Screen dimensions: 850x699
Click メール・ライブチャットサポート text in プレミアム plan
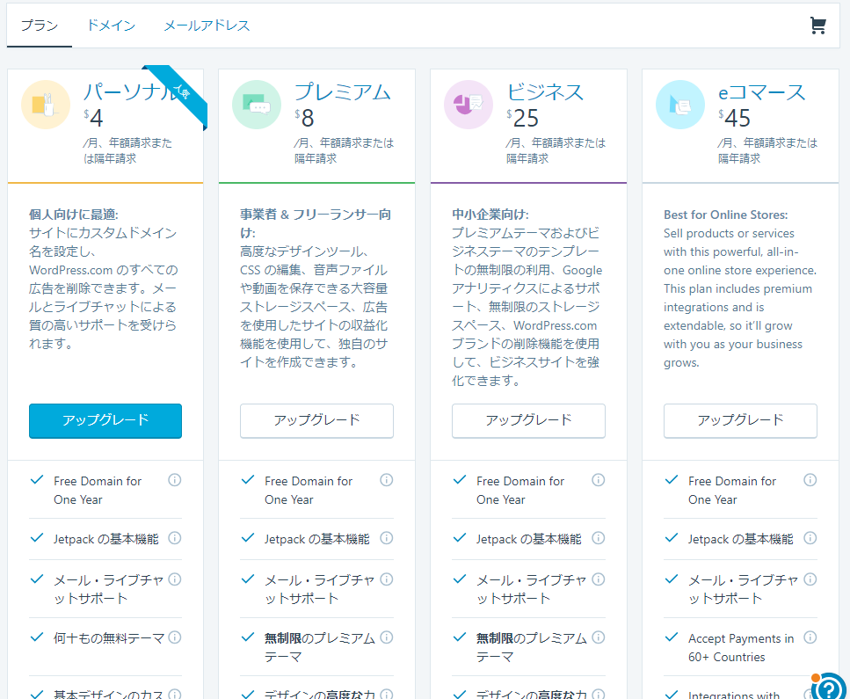[x=319, y=589]
